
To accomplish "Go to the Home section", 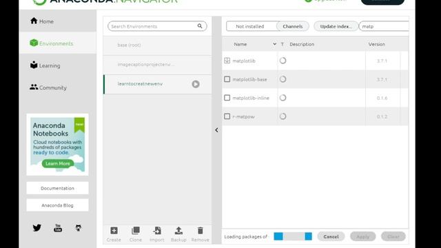I will [58, 21].
